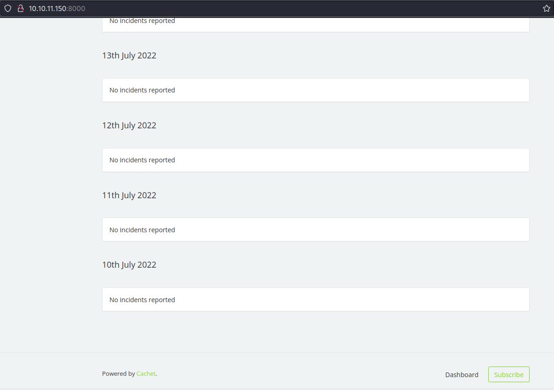This screenshot has width=554, height=390.
Task: Select the 10th July 2022 heading
Action: (x=129, y=264)
